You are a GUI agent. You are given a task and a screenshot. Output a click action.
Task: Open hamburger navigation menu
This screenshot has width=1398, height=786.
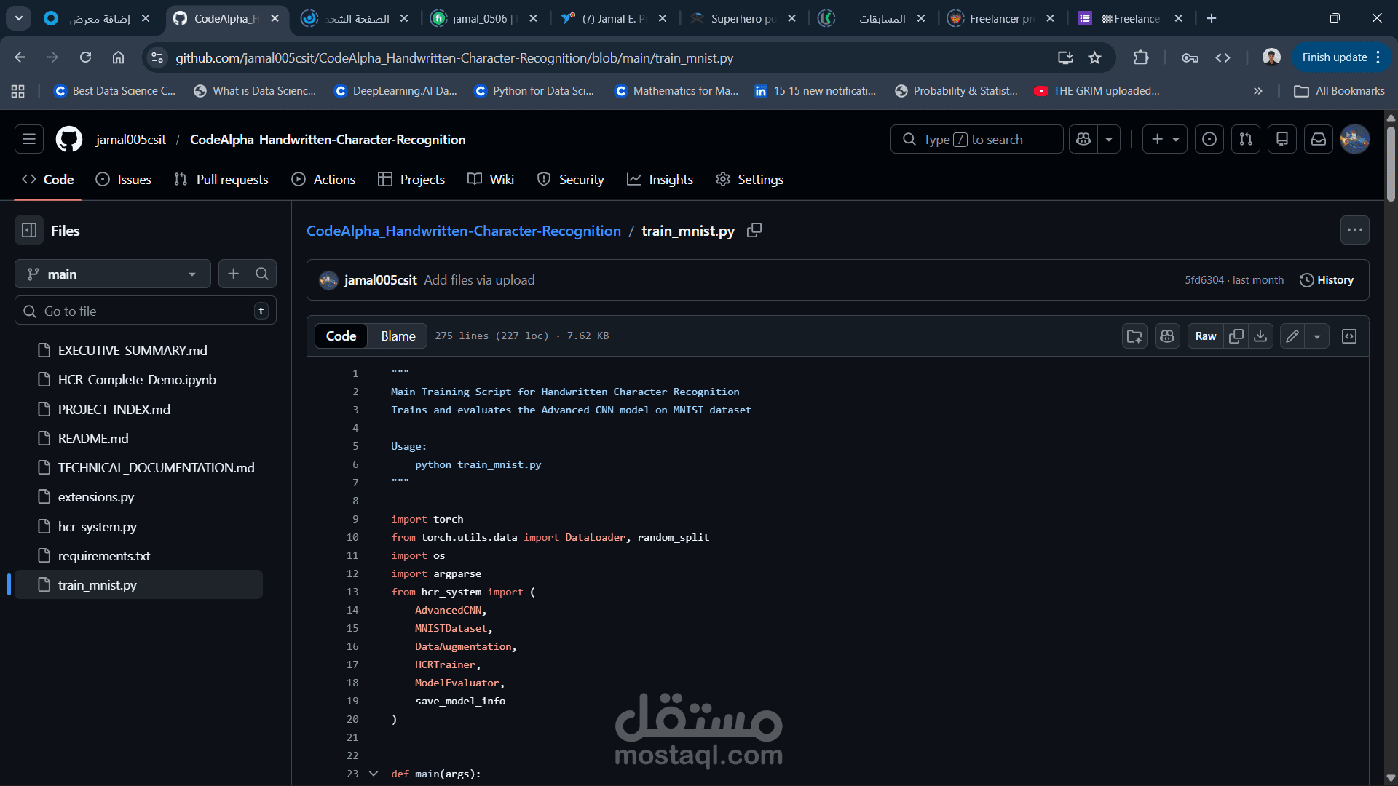coord(29,139)
